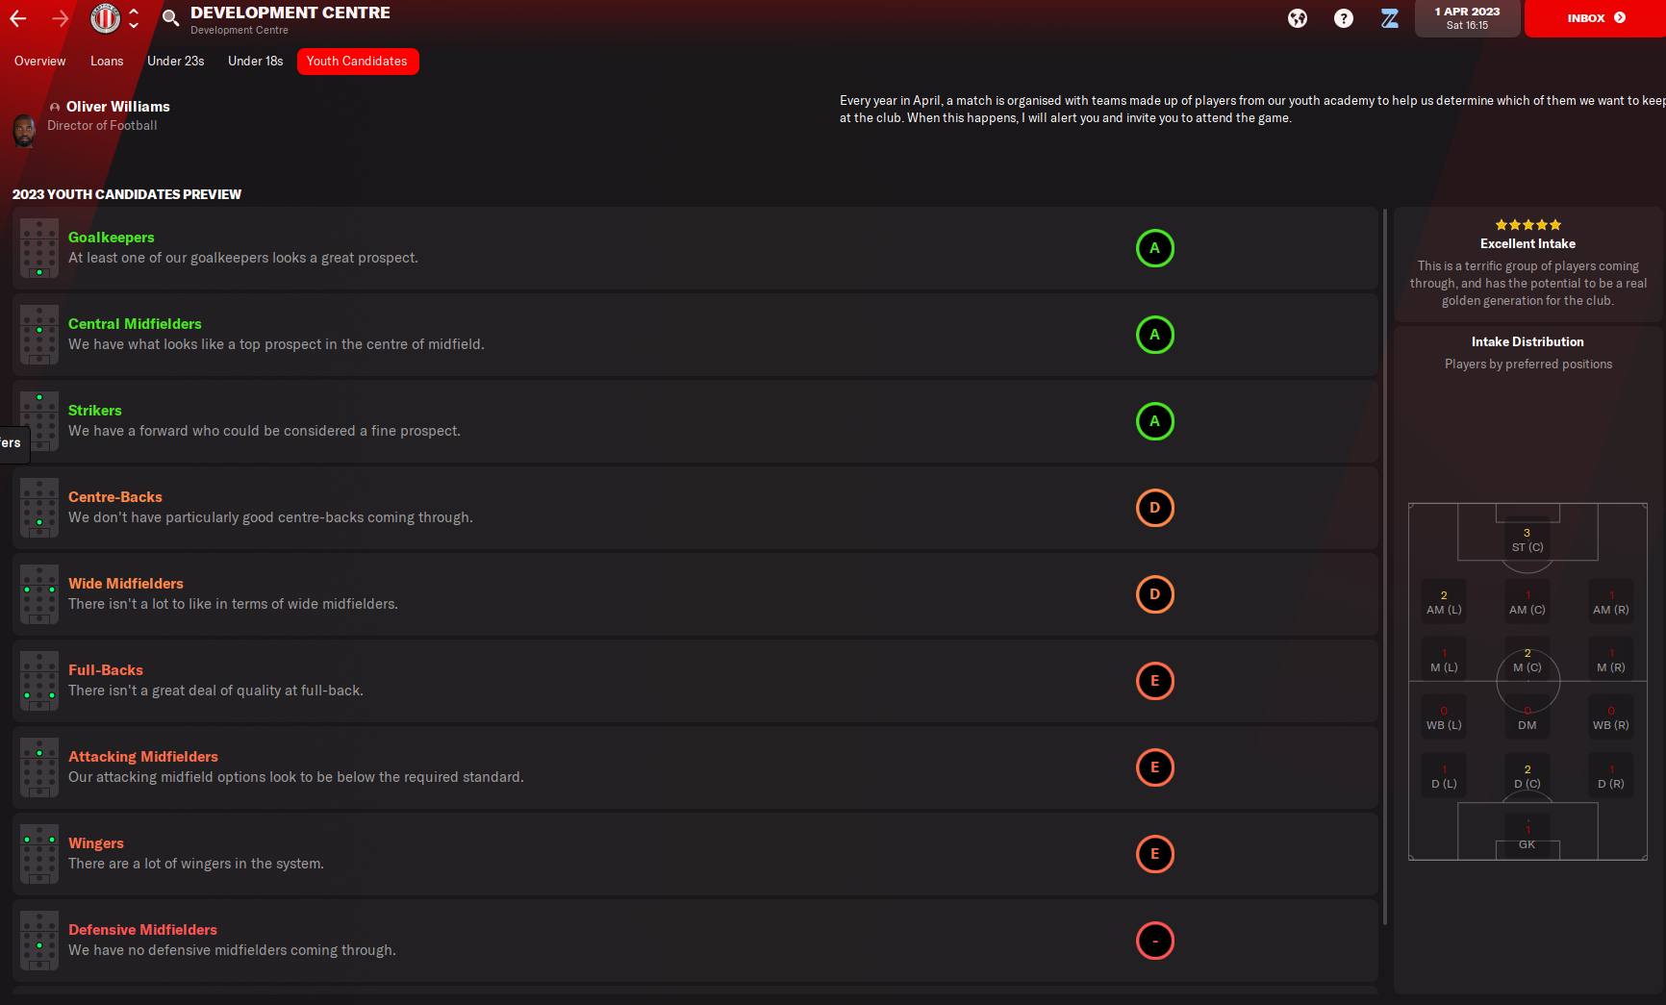
Task: Click the Wide Midfielders position pitch icon
Action: pyautogui.click(x=39, y=594)
